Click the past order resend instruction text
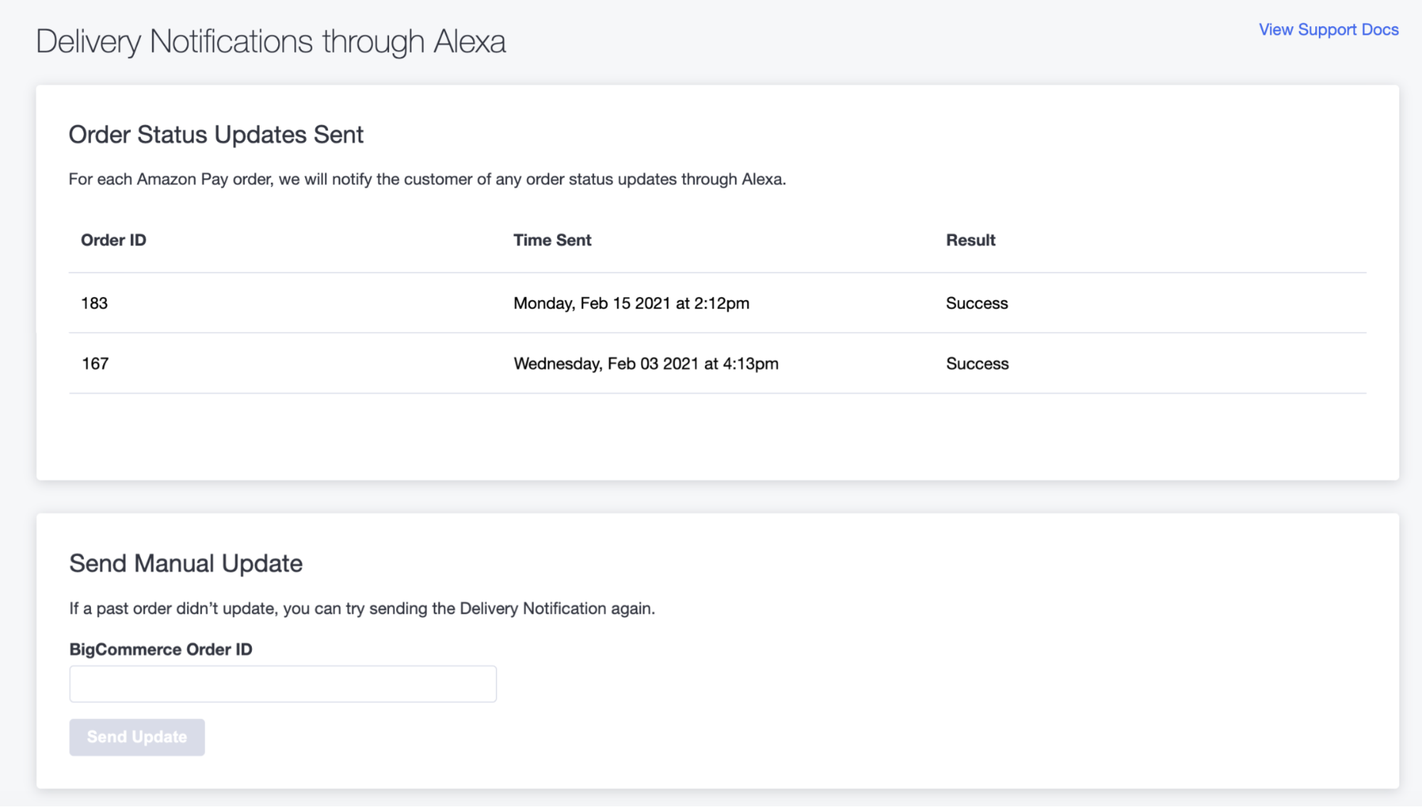 pos(361,608)
